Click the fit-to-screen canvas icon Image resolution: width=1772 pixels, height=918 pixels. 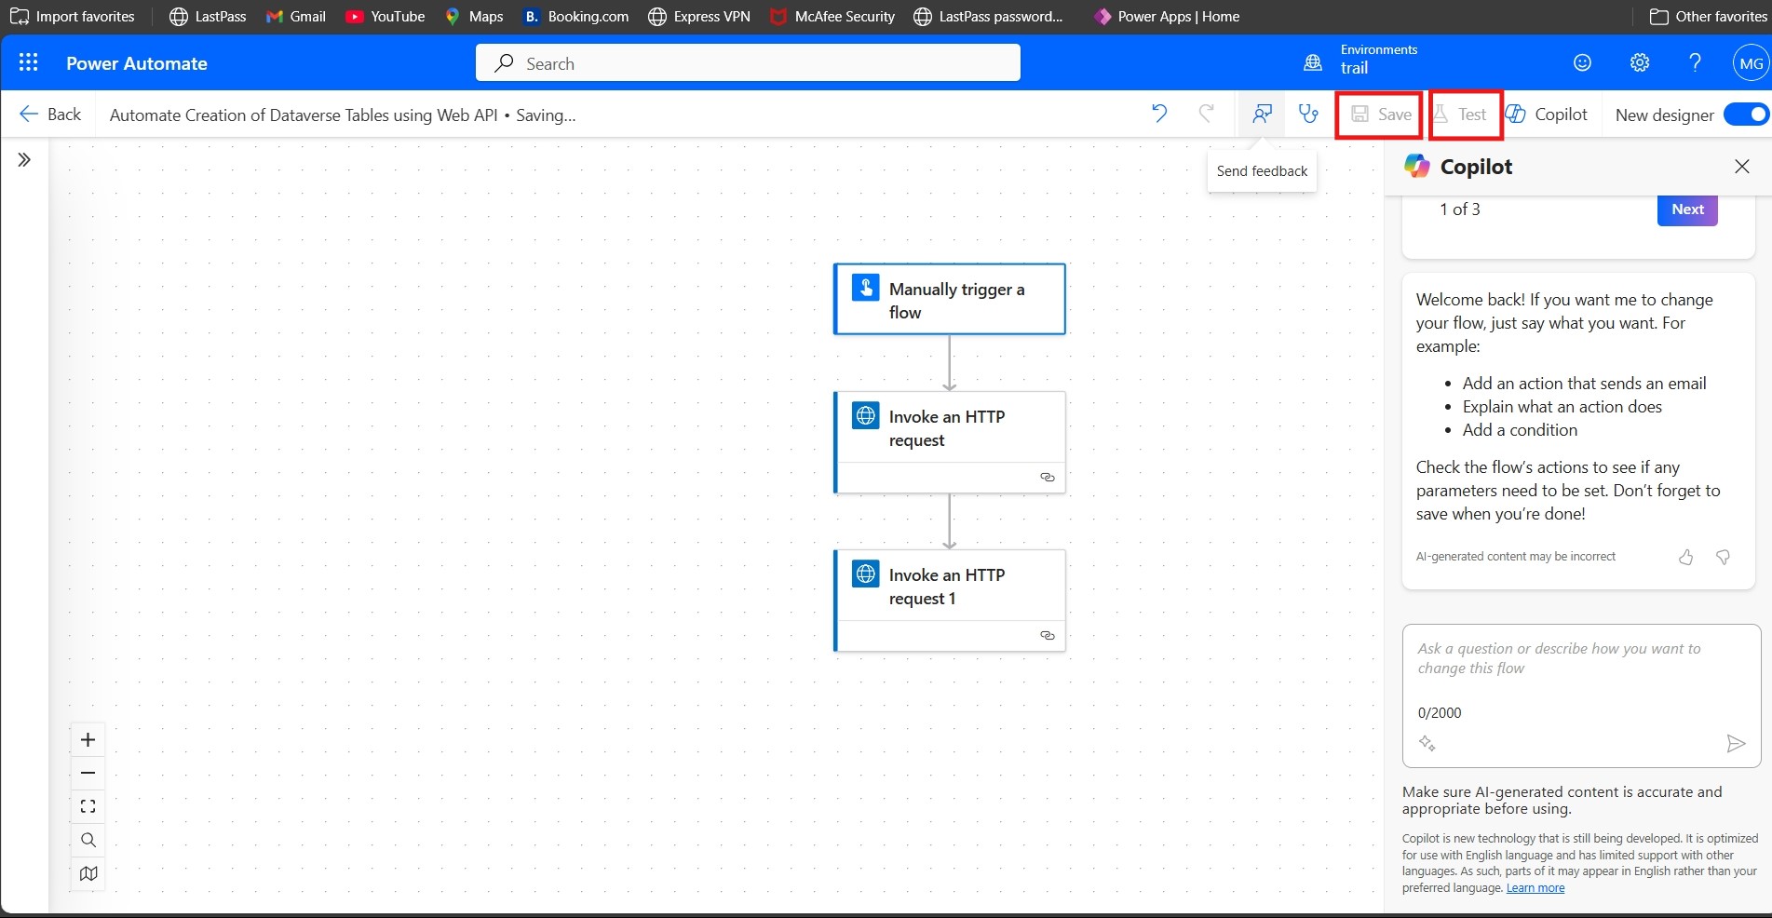tap(88, 806)
